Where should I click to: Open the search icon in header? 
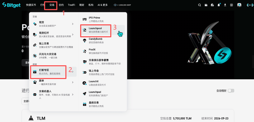click(x=200, y=5)
